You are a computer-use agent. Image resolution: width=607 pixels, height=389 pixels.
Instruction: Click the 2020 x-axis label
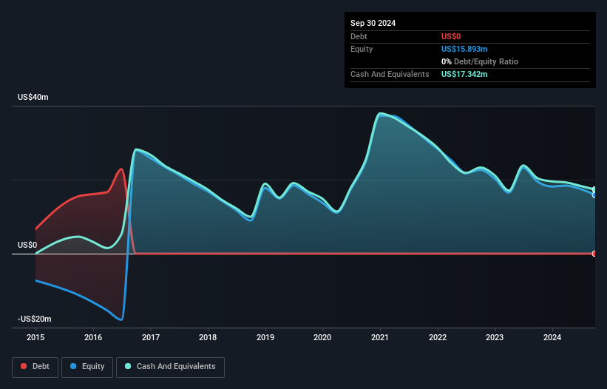pyautogui.click(x=322, y=337)
